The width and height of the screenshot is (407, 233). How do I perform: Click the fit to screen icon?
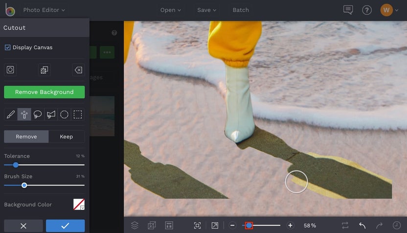point(197,225)
